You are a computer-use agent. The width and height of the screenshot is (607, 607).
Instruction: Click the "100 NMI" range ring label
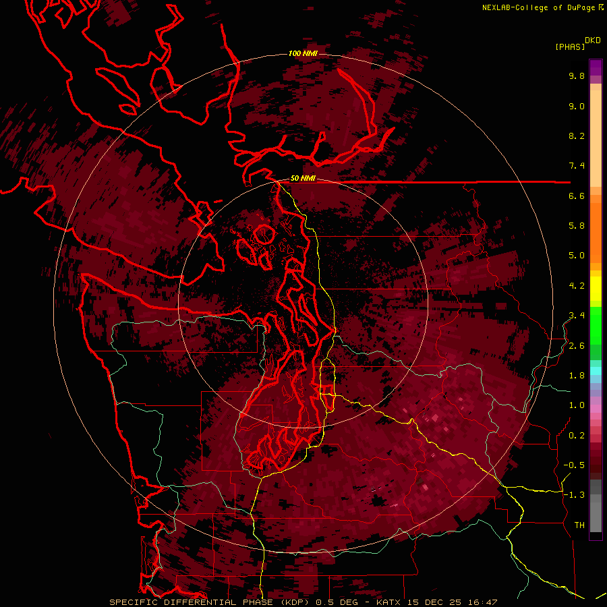click(303, 53)
